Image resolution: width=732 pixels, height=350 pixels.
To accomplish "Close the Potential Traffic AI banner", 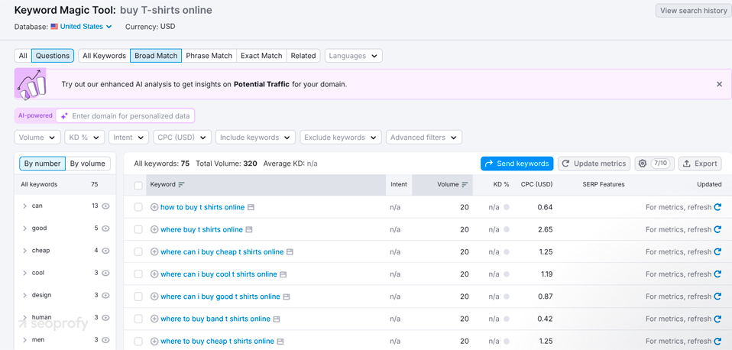I will tap(719, 85).
